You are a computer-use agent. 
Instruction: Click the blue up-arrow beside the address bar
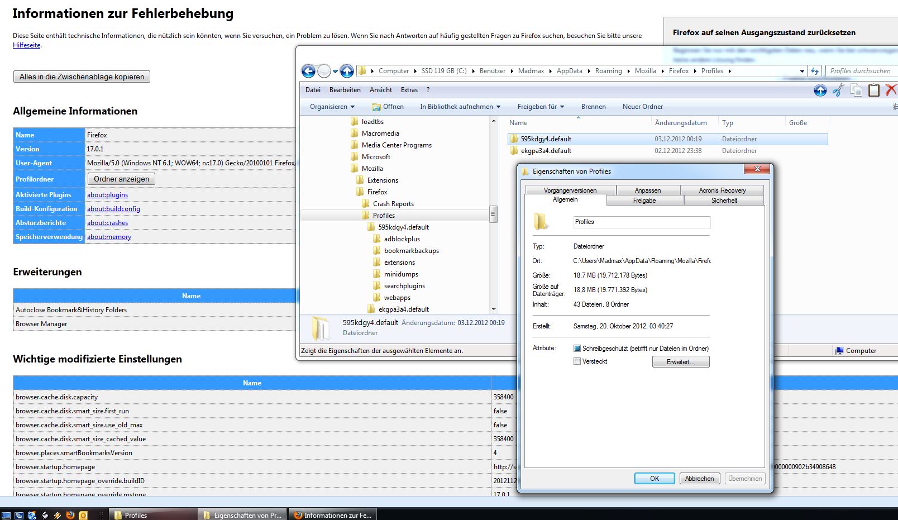pos(347,71)
